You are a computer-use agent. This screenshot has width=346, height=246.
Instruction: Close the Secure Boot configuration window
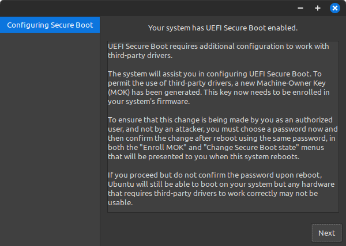pyautogui.click(x=334, y=8)
